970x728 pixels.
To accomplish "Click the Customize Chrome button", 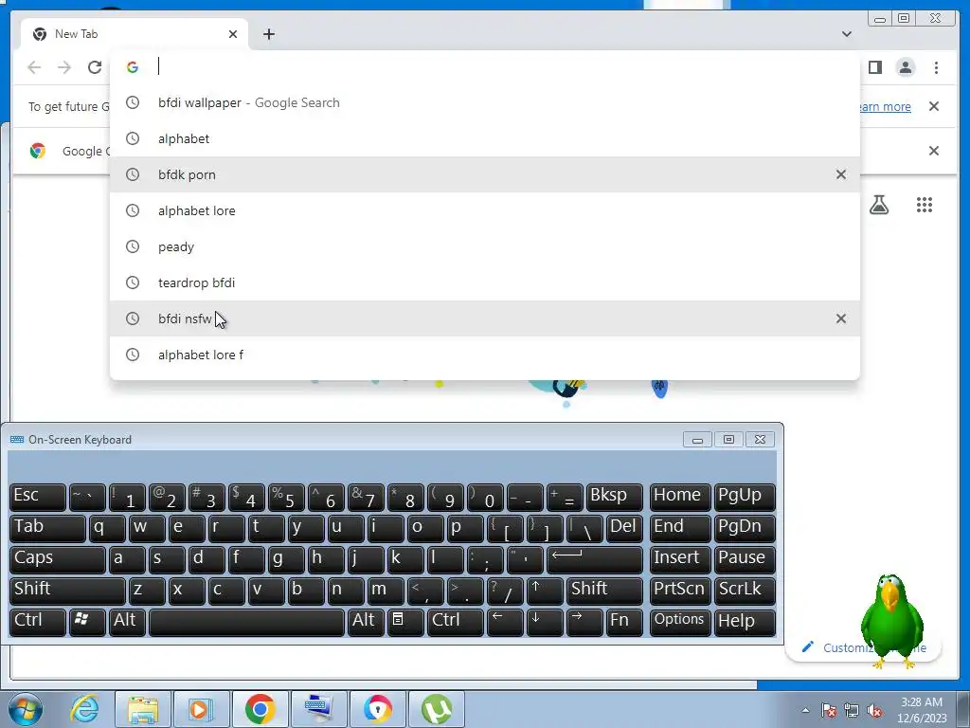I will [864, 647].
